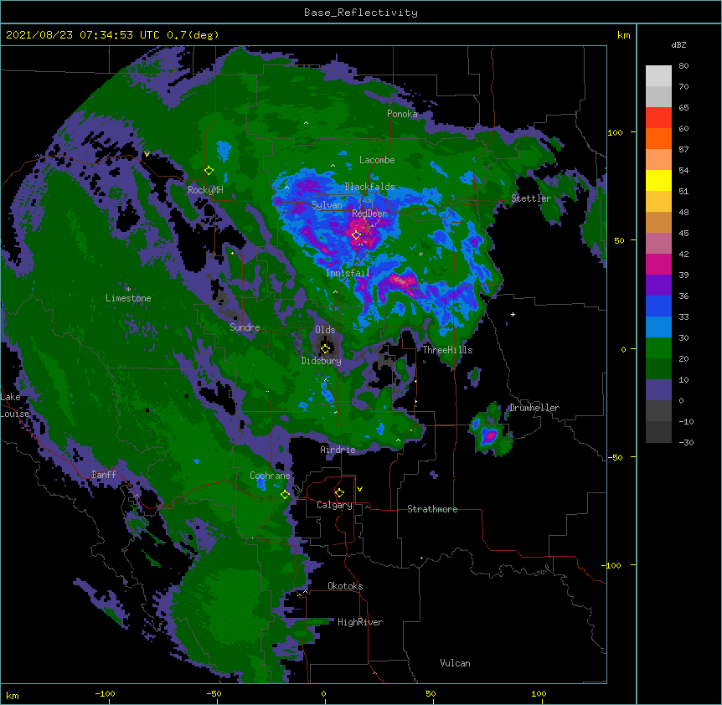
Task: Click the bright green 20-30 dBZ color band
Action: point(658,348)
